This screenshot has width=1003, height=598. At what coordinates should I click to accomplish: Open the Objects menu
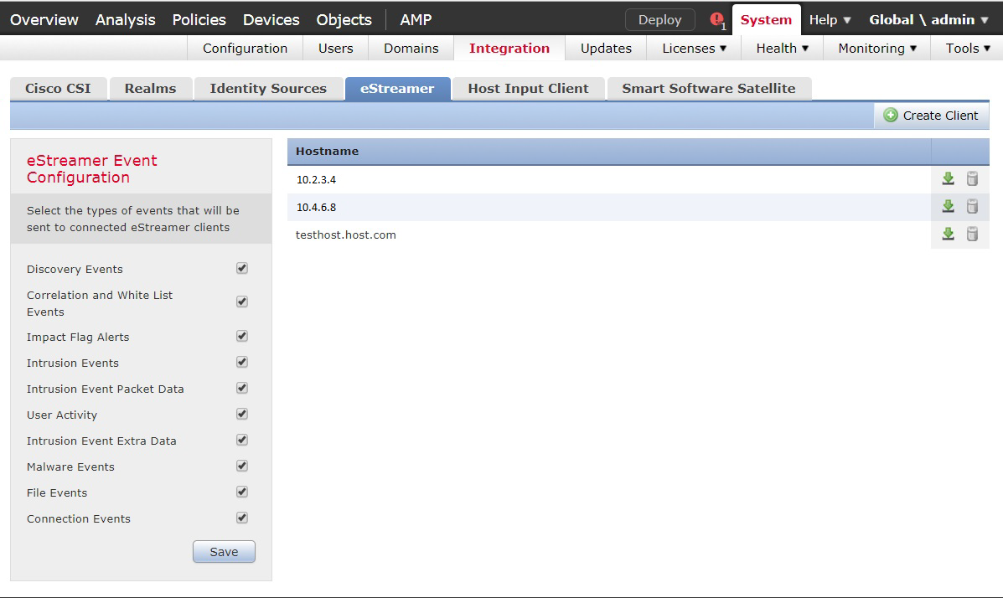(x=344, y=20)
